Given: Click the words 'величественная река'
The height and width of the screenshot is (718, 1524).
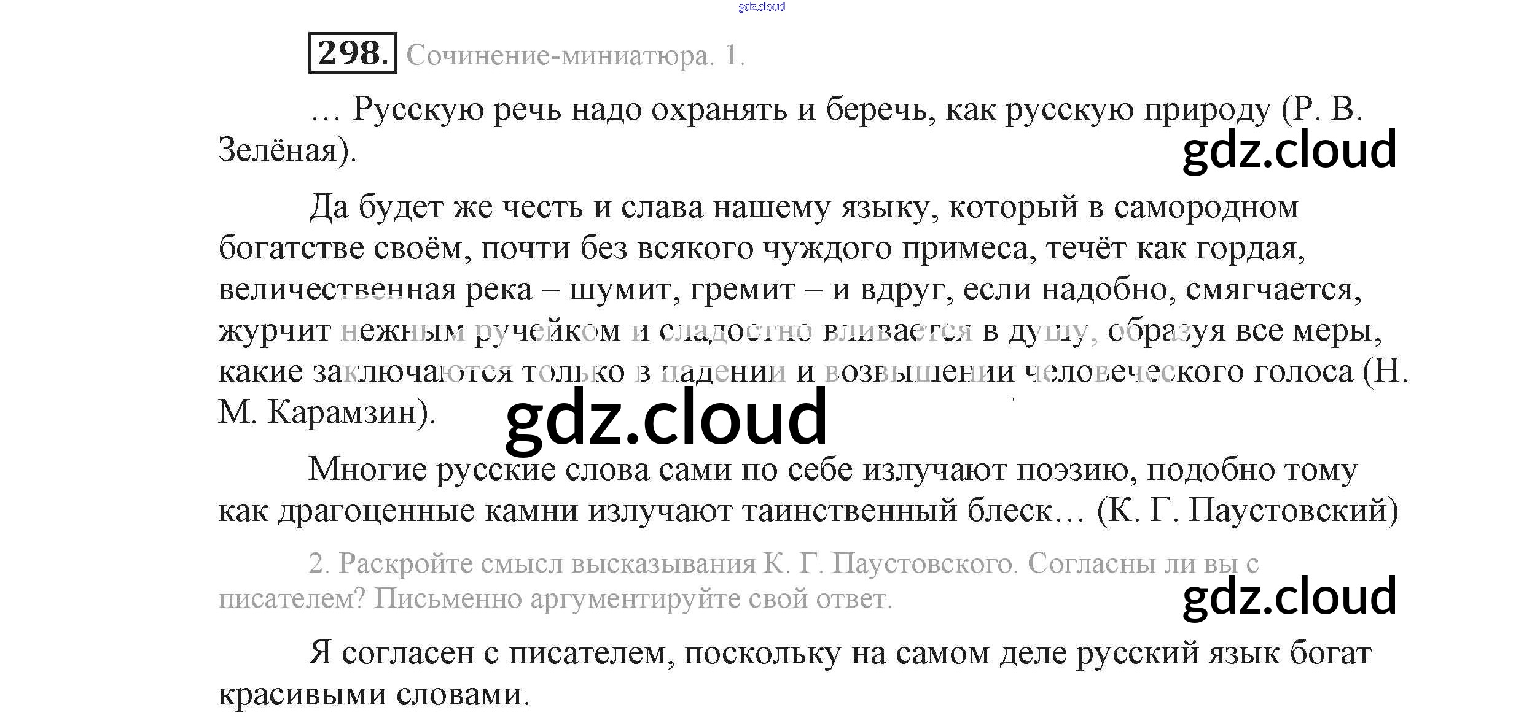Looking at the screenshot, I should click(x=375, y=290).
